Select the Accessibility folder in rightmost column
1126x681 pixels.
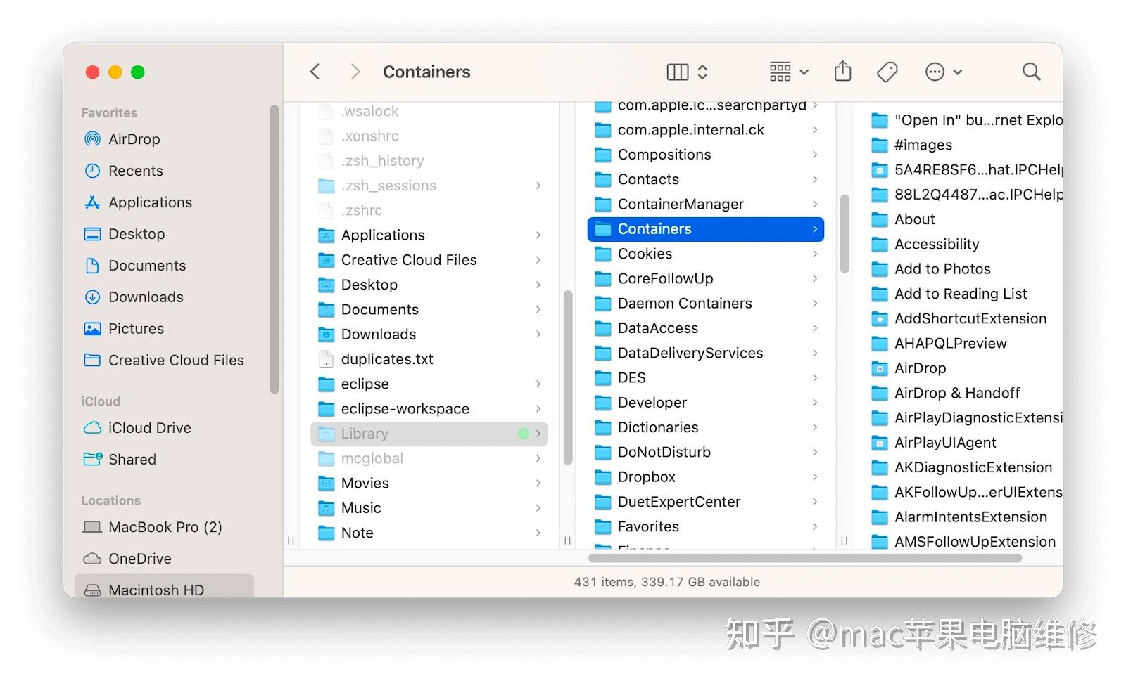point(936,244)
